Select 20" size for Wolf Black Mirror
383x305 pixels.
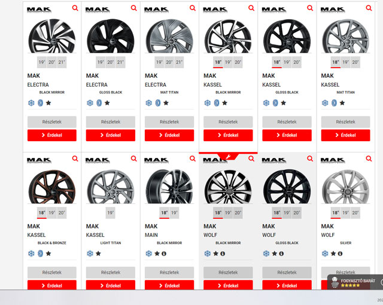coord(238,213)
